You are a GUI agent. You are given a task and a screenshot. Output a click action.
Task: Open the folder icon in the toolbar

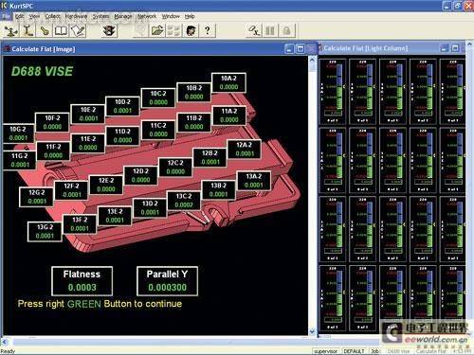(157, 30)
